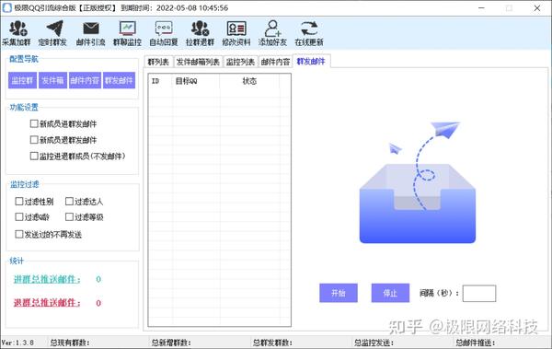This screenshot has width=552, height=349.
Task: Toggle 监控进退群成员(不发邮件) checkbox
Action: point(34,156)
